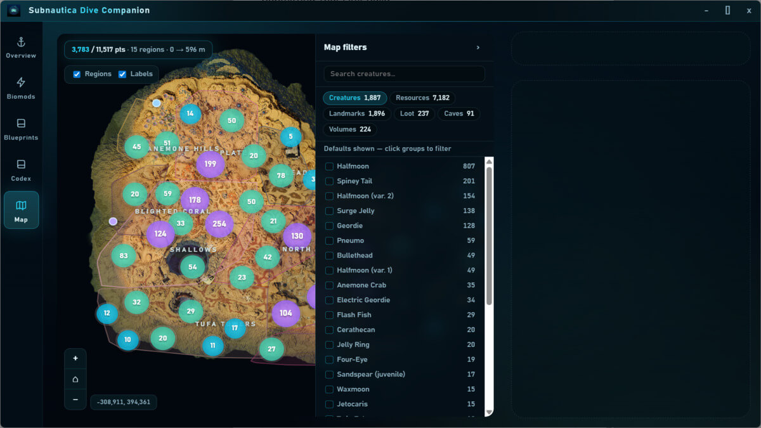Toggle the Labels checkbox

point(122,74)
